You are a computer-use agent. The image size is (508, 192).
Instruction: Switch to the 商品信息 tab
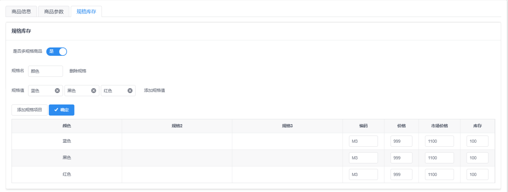[21, 11]
